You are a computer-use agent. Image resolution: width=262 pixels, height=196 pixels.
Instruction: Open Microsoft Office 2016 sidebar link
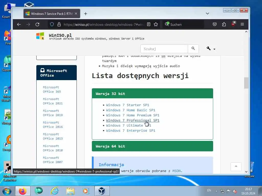[x=53, y=125]
